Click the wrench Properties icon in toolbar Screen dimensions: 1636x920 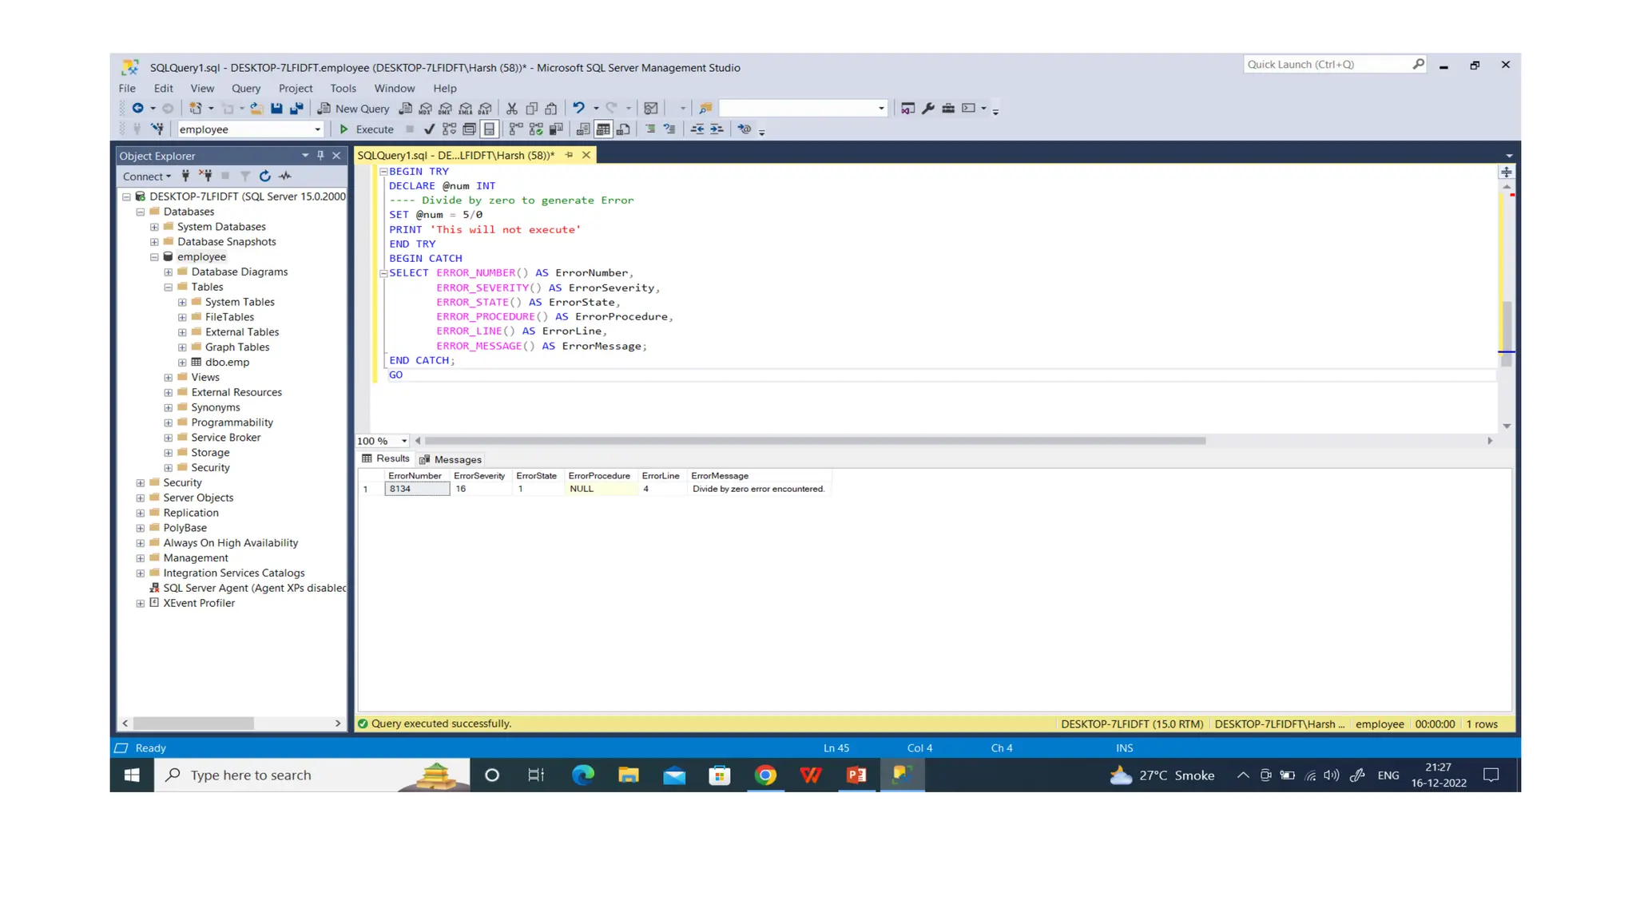[927, 108]
